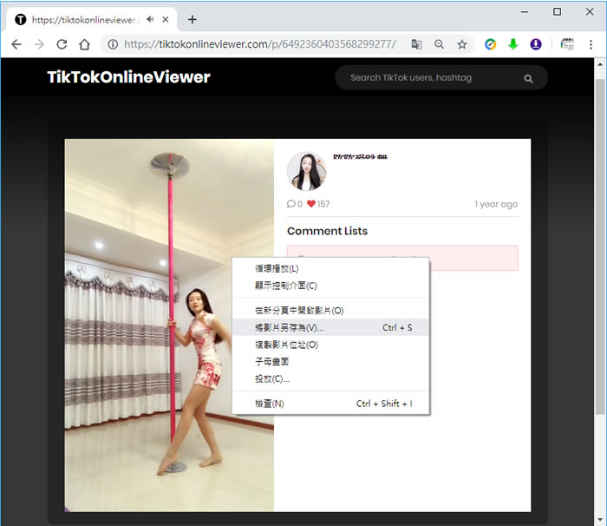Minimize the browser window

[x=525, y=11]
